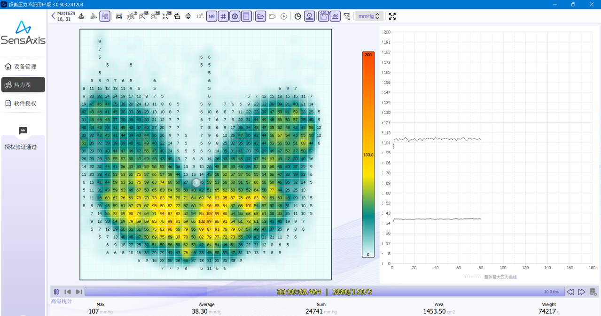Open the folder icon to load recording
The width and height of the screenshot is (601, 316).
pos(260,16)
